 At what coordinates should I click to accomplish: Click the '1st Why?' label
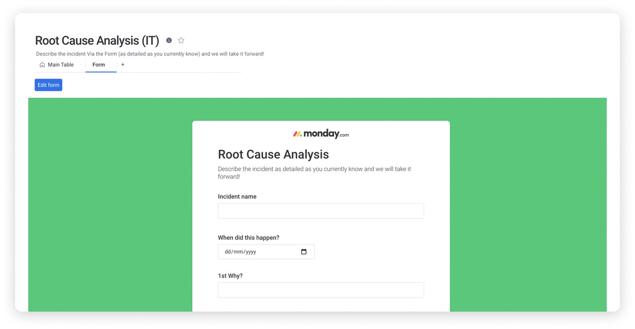(230, 276)
